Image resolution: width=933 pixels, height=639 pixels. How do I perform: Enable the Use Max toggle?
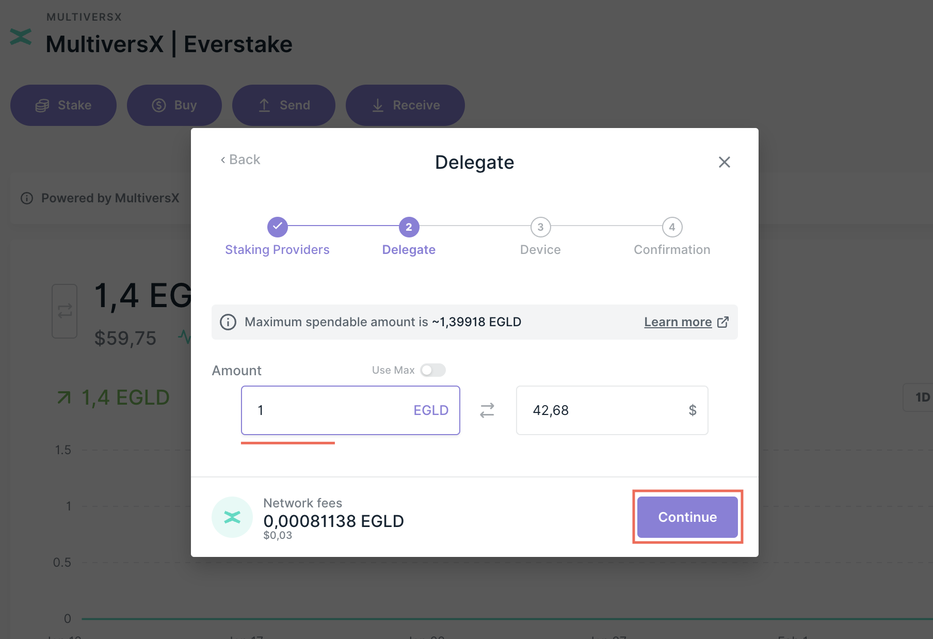click(432, 370)
